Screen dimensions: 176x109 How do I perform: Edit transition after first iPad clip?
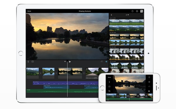coord(41,73)
